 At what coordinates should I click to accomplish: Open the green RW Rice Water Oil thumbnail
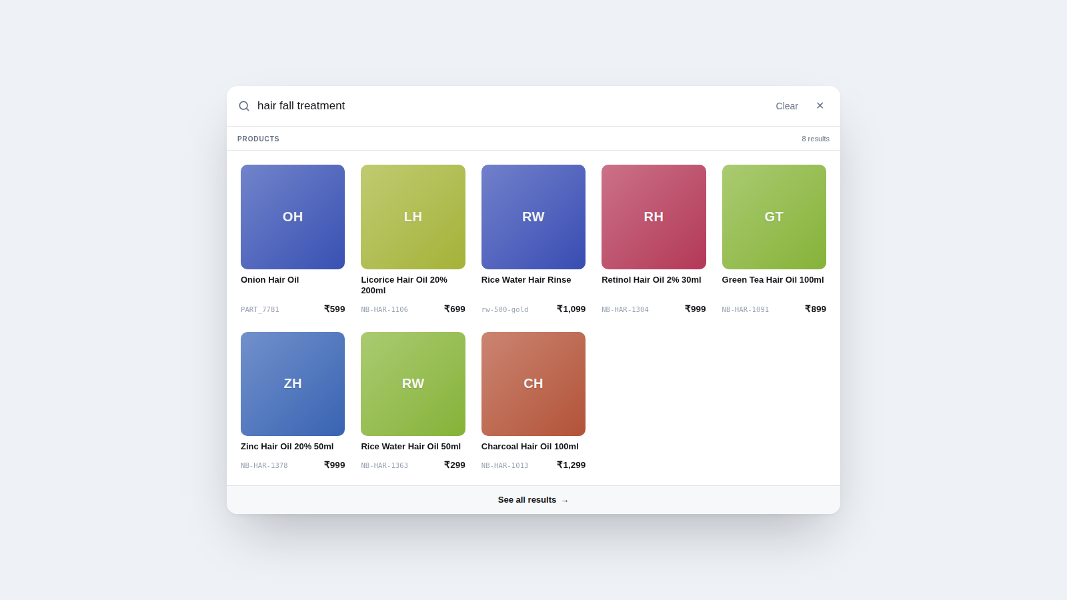pos(413,384)
